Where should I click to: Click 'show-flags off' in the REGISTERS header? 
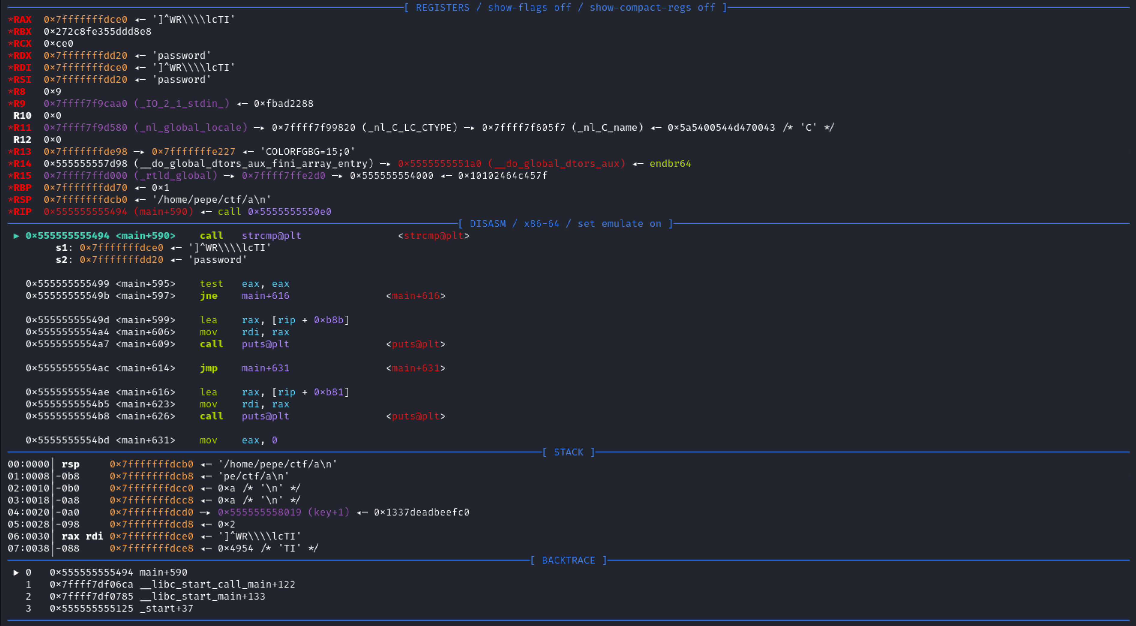529,8
